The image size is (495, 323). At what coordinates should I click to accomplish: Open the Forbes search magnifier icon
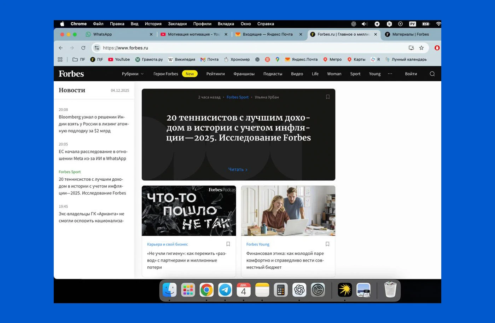(432, 74)
